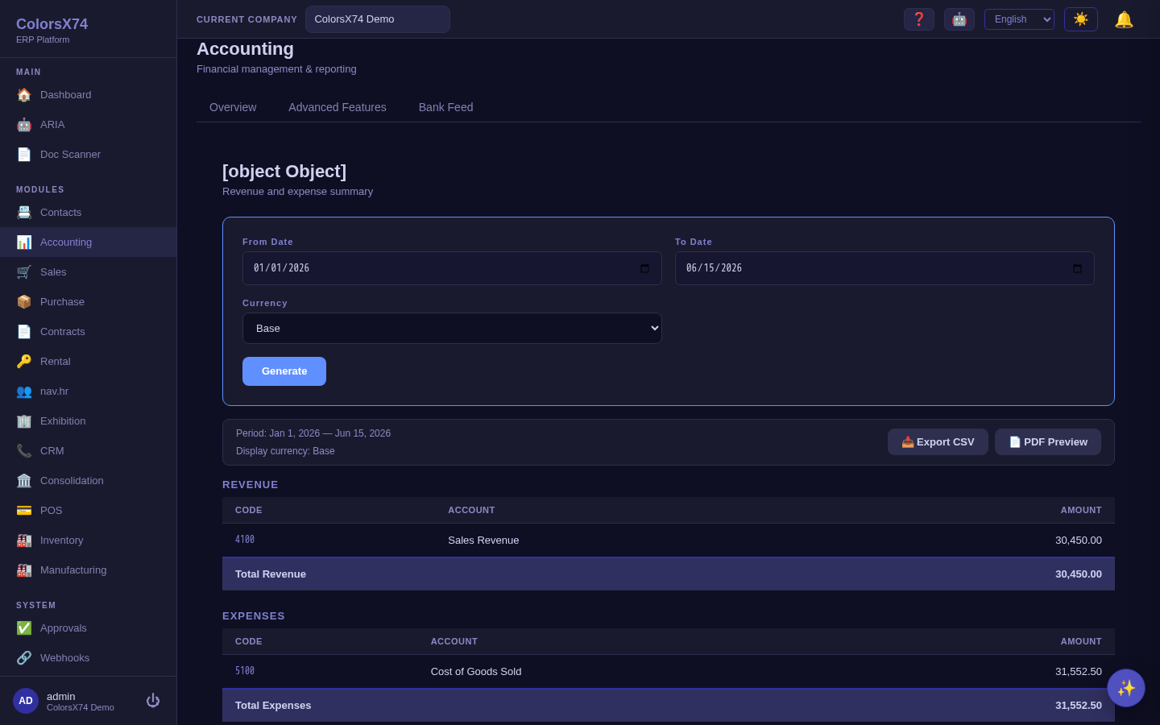
Task: Click the Generate button
Action: 284,371
